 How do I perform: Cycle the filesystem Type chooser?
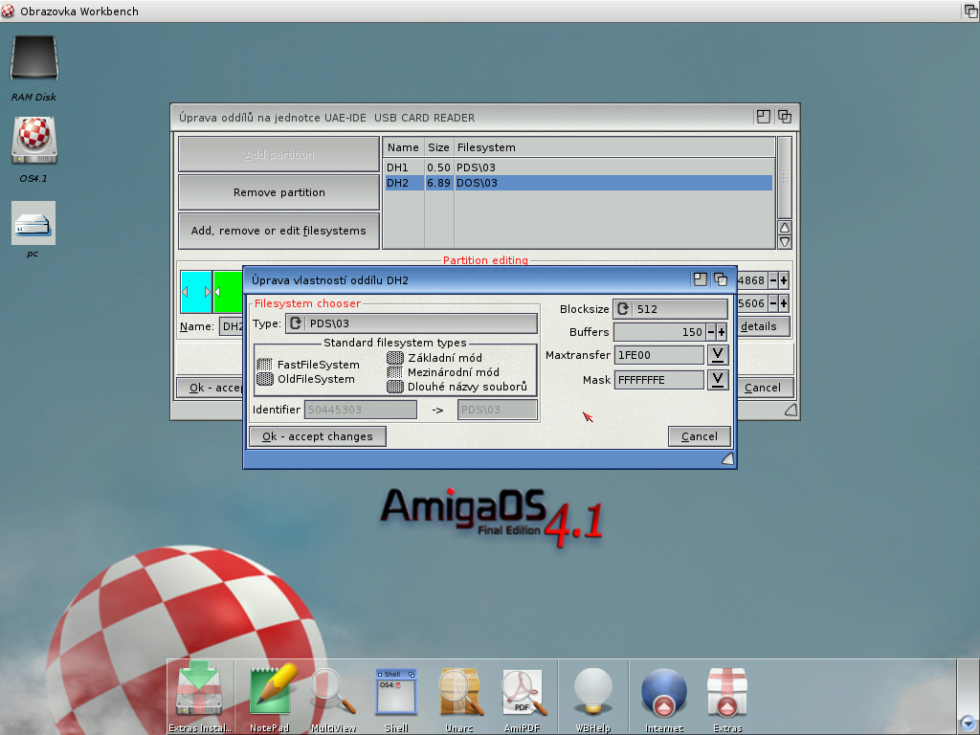pyautogui.click(x=296, y=323)
